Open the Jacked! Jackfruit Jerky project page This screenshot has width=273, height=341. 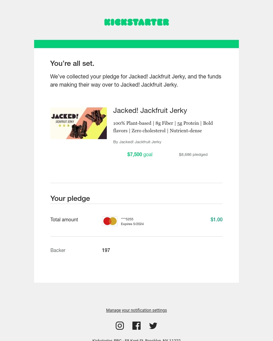pyautogui.click(x=150, y=110)
